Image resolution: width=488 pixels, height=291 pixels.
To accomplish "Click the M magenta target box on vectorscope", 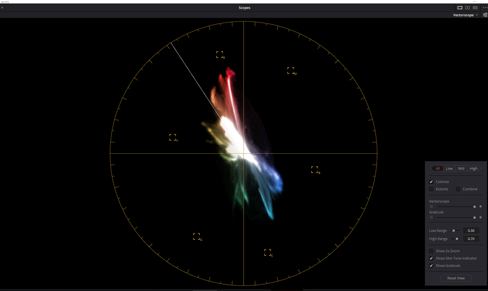I will point(291,71).
